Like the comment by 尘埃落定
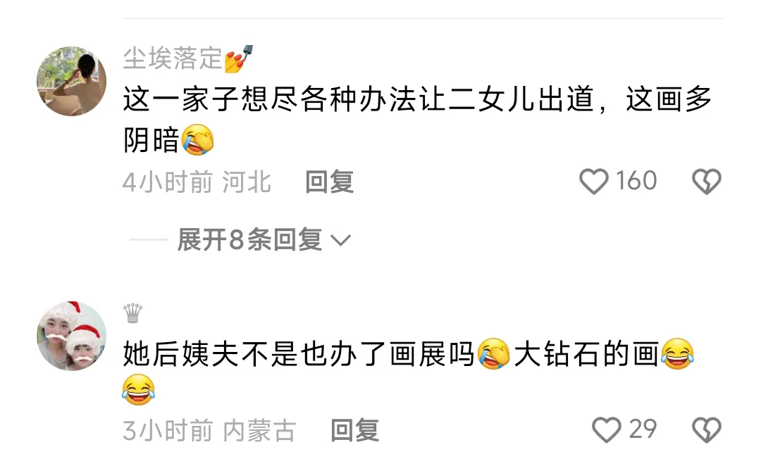 (x=593, y=182)
